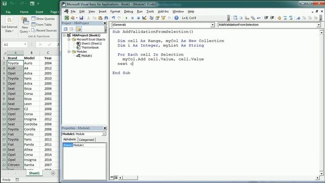Open Module1 Module properties dropdown

tap(104, 134)
